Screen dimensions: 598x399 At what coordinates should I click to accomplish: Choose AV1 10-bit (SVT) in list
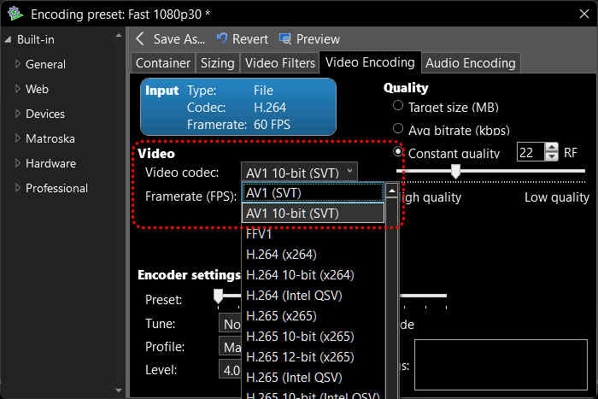coord(313,214)
